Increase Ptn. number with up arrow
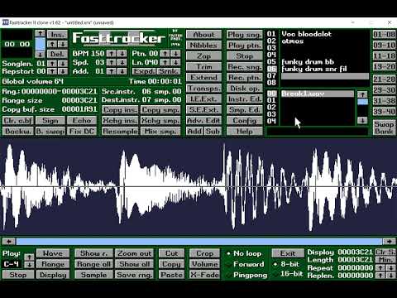 (165, 53)
